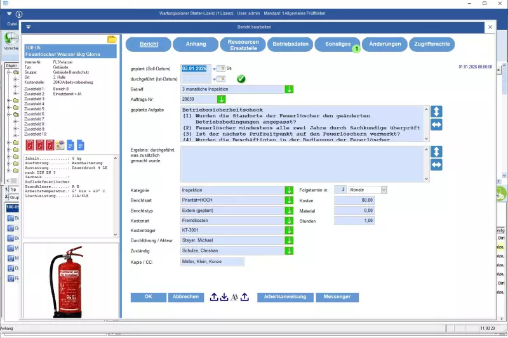Viewport: 508px width, 338px height.
Task: Open the last blue document icon in the attachments row
Action: (81, 146)
